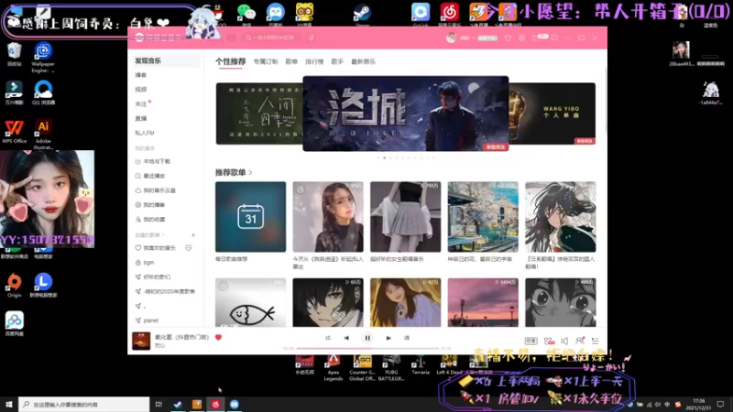Click the song progress bar
Image resolution: width=733 pixels, height=412 pixels.
pos(367,348)
